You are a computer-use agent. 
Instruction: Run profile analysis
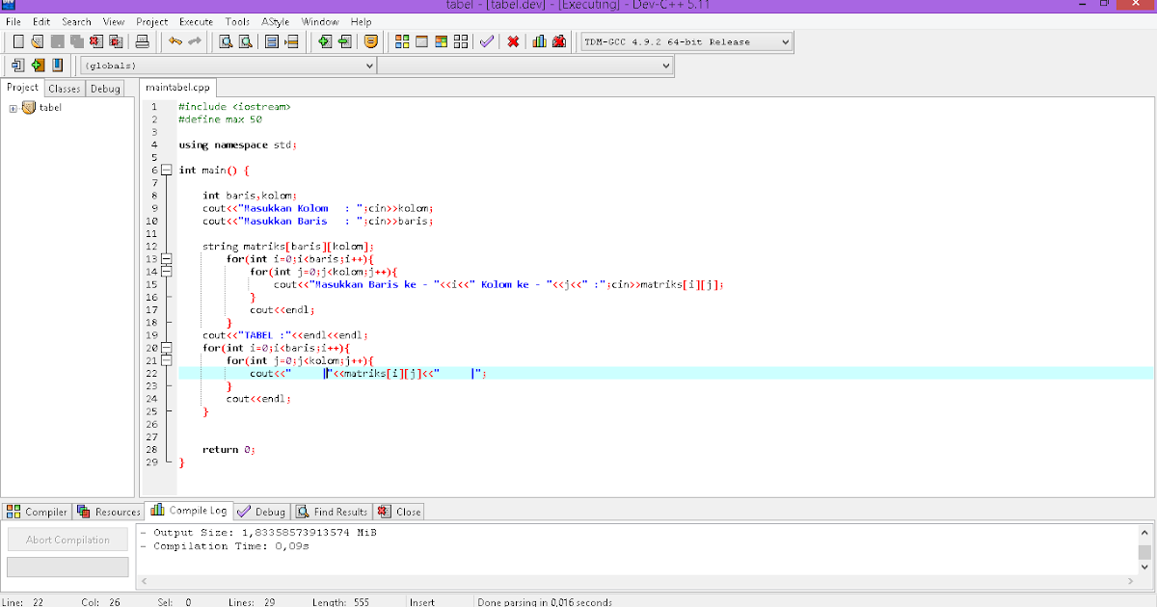point(541,41)
